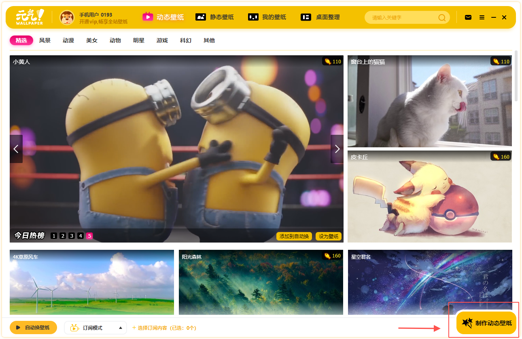Viewport: 522px width, 339px height.
Task: Click the 手机用户 0193 username
Action: 95,15
